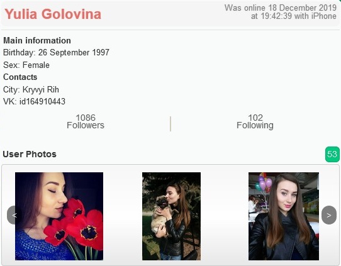341x266 pixels.
Task: Click the Birthday 26 September 1997 line
Action: (56, 52)
